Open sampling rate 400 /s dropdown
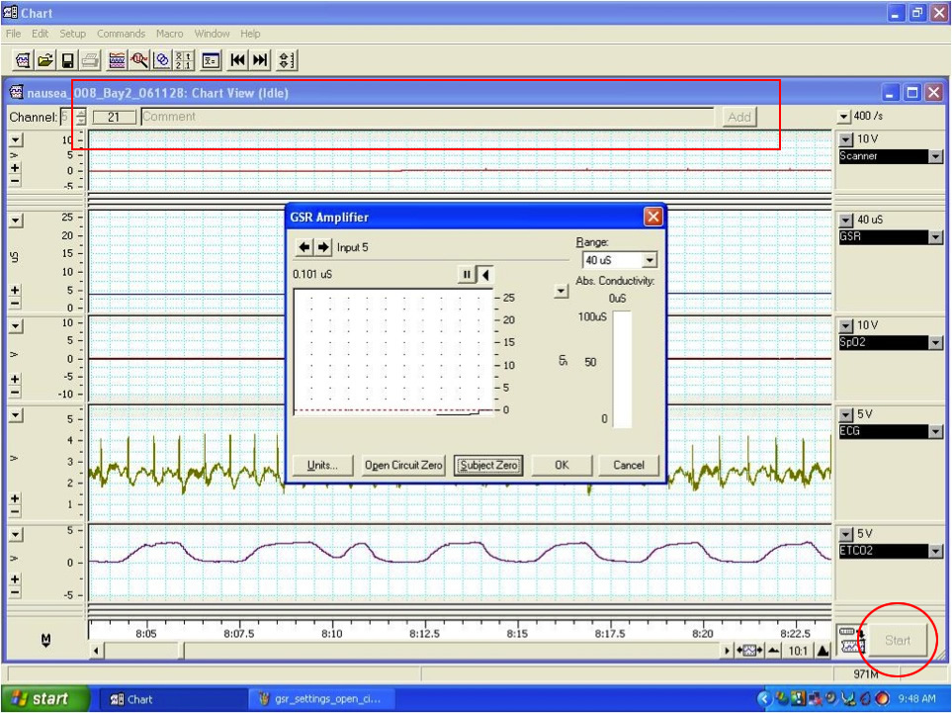The image size is (952, 713). tap(844, 116)
